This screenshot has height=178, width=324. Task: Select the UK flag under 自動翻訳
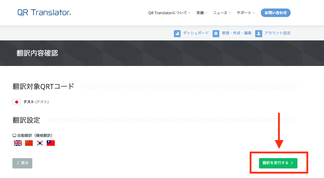click(x=18, y=143)
